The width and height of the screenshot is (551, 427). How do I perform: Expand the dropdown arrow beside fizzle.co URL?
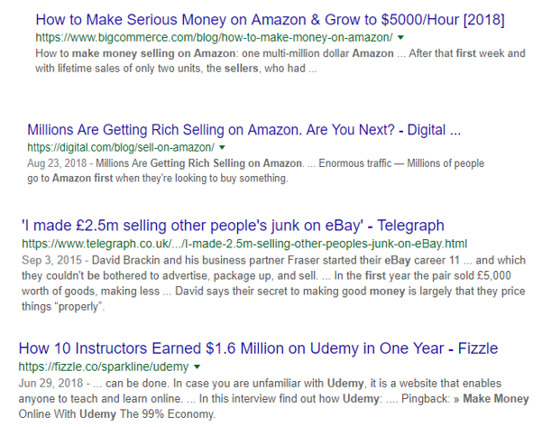click(x=197, y=367)
